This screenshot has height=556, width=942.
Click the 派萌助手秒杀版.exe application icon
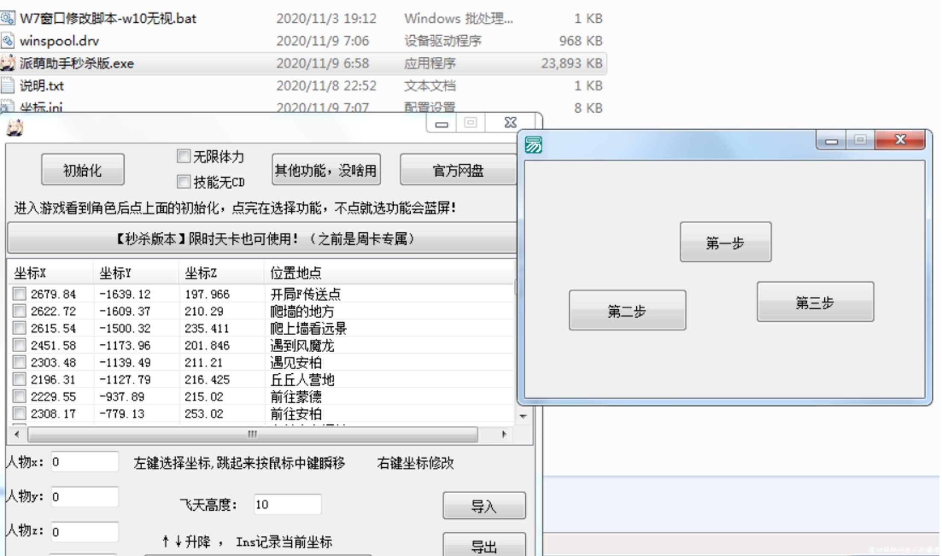[8, 63]
